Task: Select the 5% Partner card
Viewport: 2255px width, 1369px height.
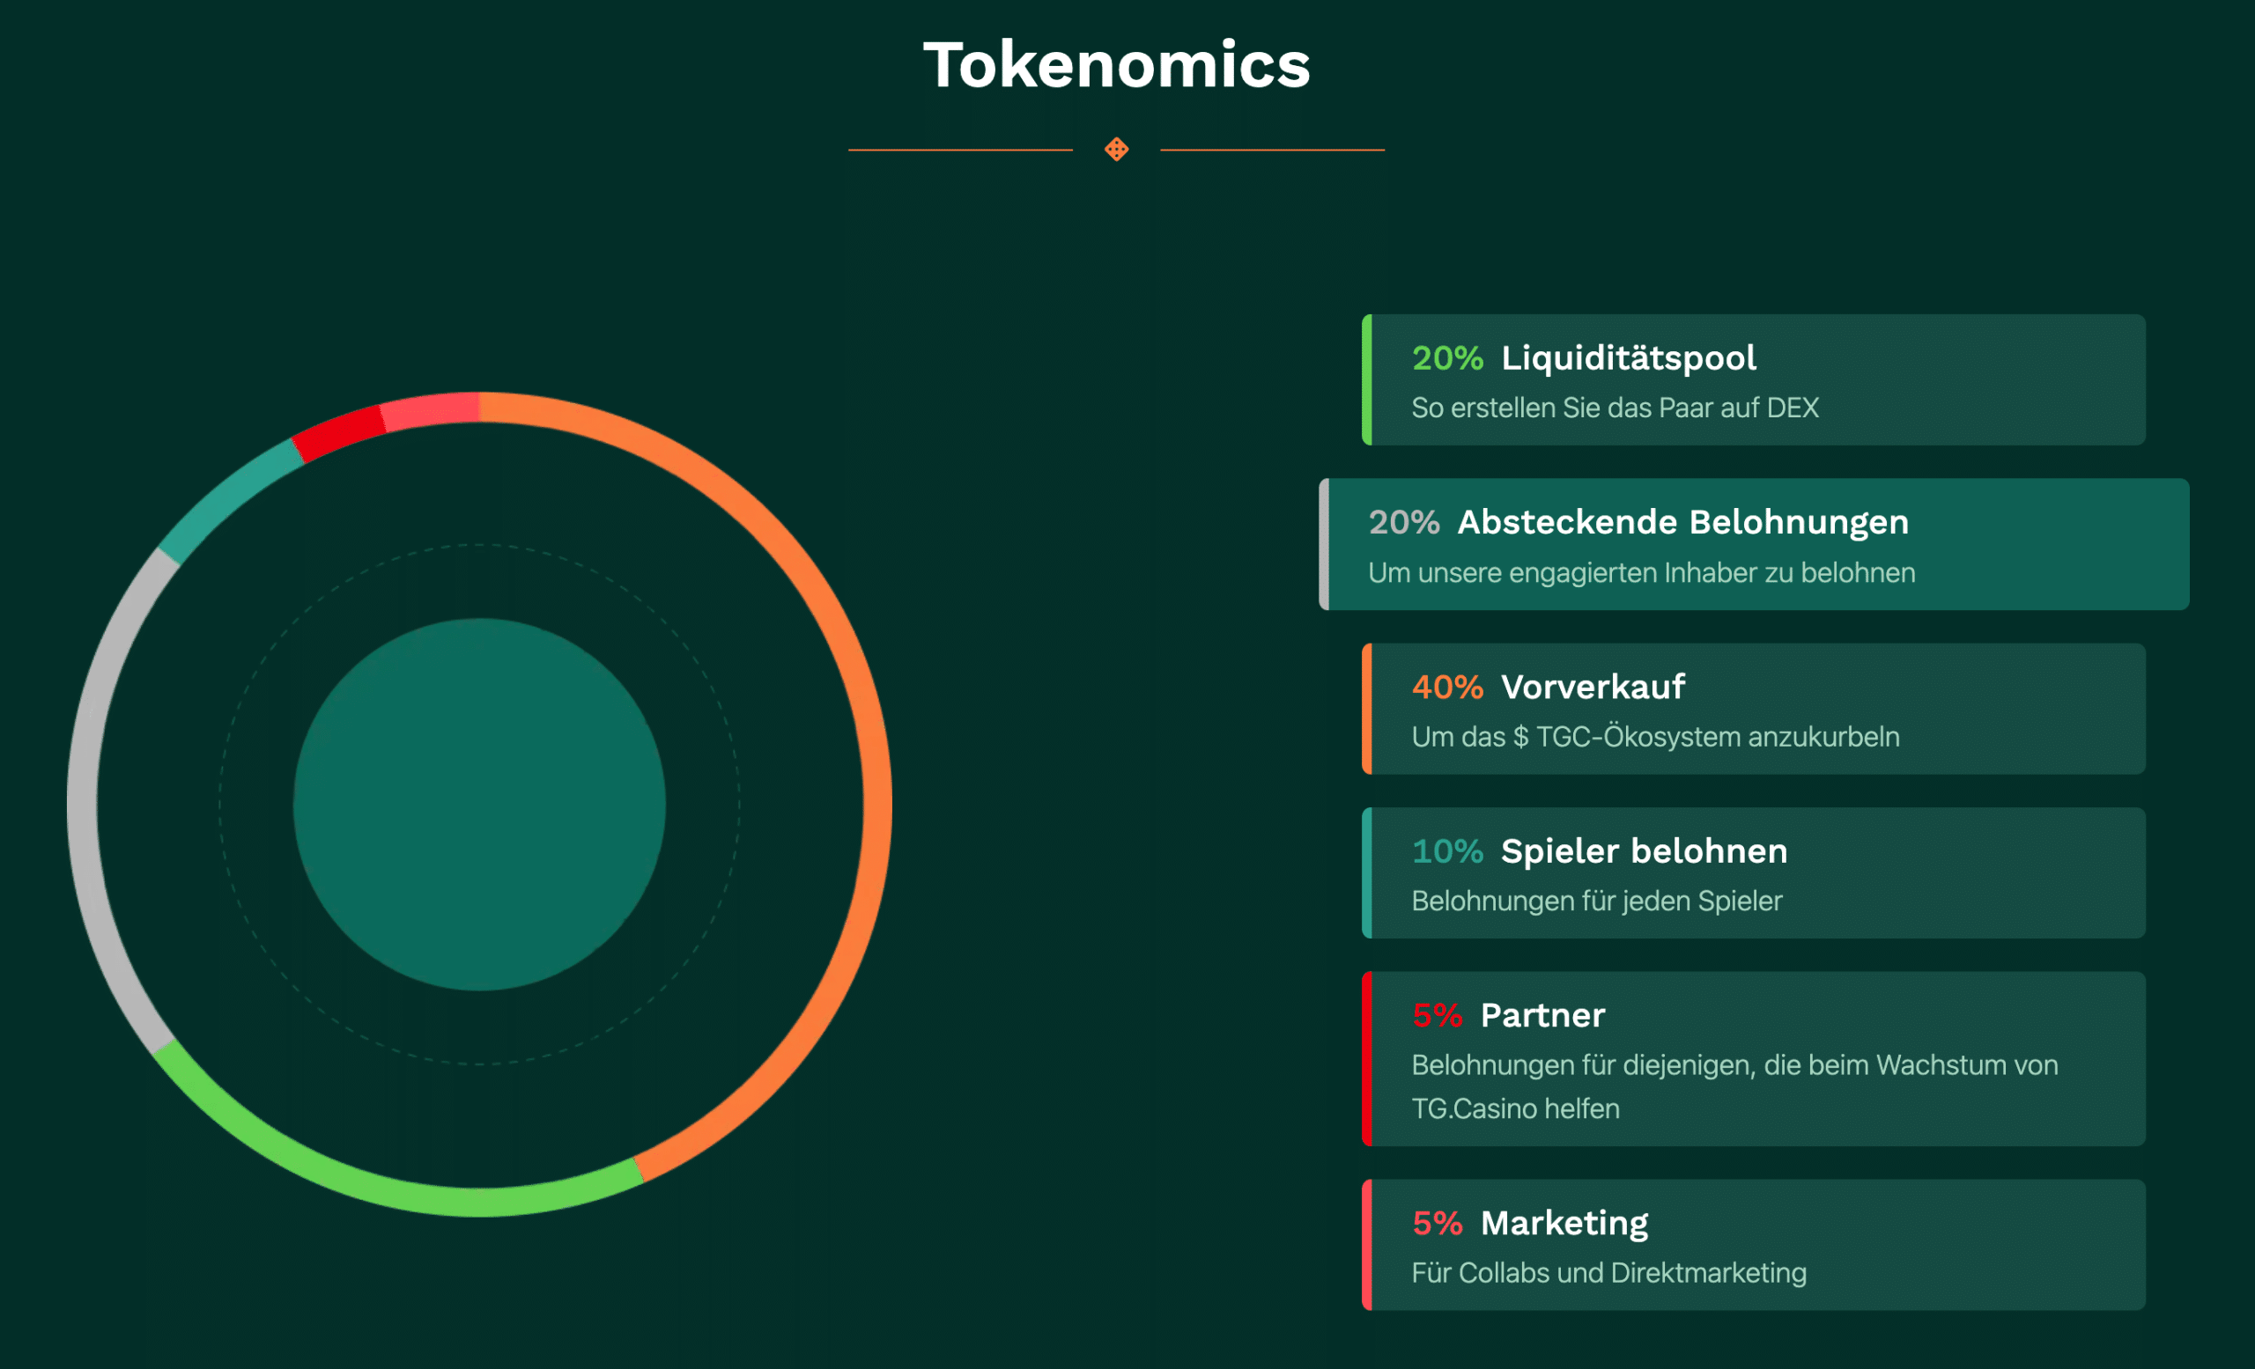Action: (x=1754, y=1058)
